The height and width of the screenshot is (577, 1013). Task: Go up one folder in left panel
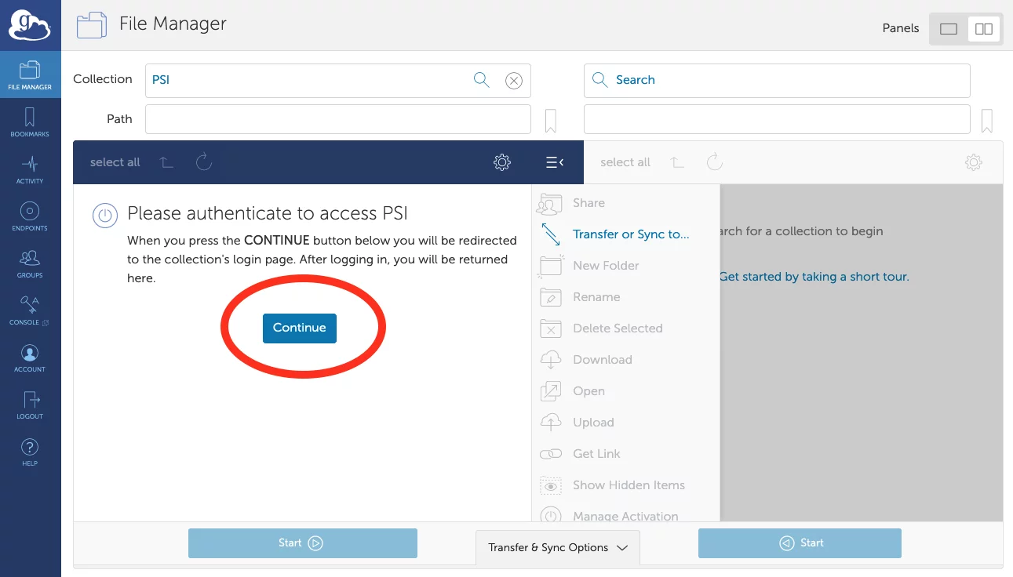(x=166, y=162)
